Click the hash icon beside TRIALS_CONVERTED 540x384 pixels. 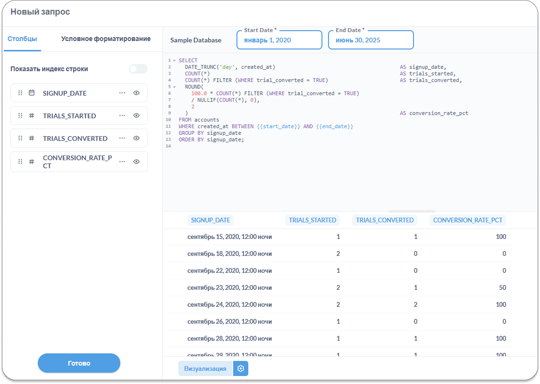coord(32,139)
